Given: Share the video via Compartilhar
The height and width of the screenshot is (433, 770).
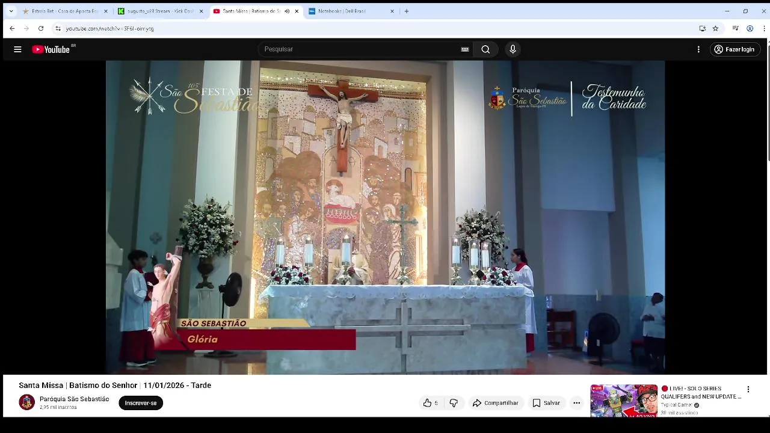Looking at the screenshot, I should click(x=495, y=403).
